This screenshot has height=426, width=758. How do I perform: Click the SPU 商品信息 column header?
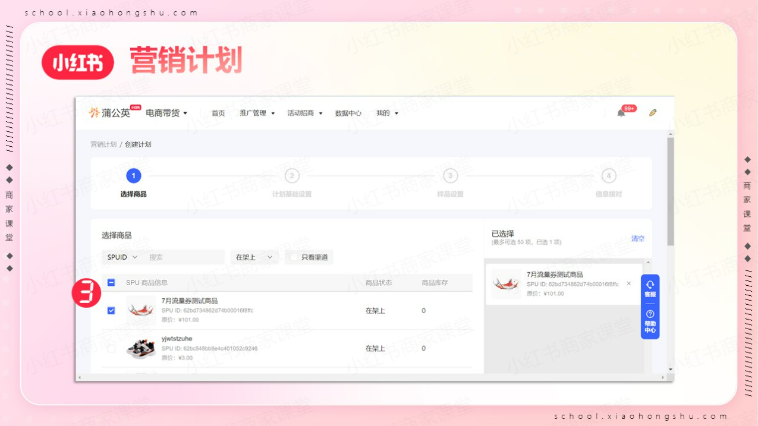point(147,283)
